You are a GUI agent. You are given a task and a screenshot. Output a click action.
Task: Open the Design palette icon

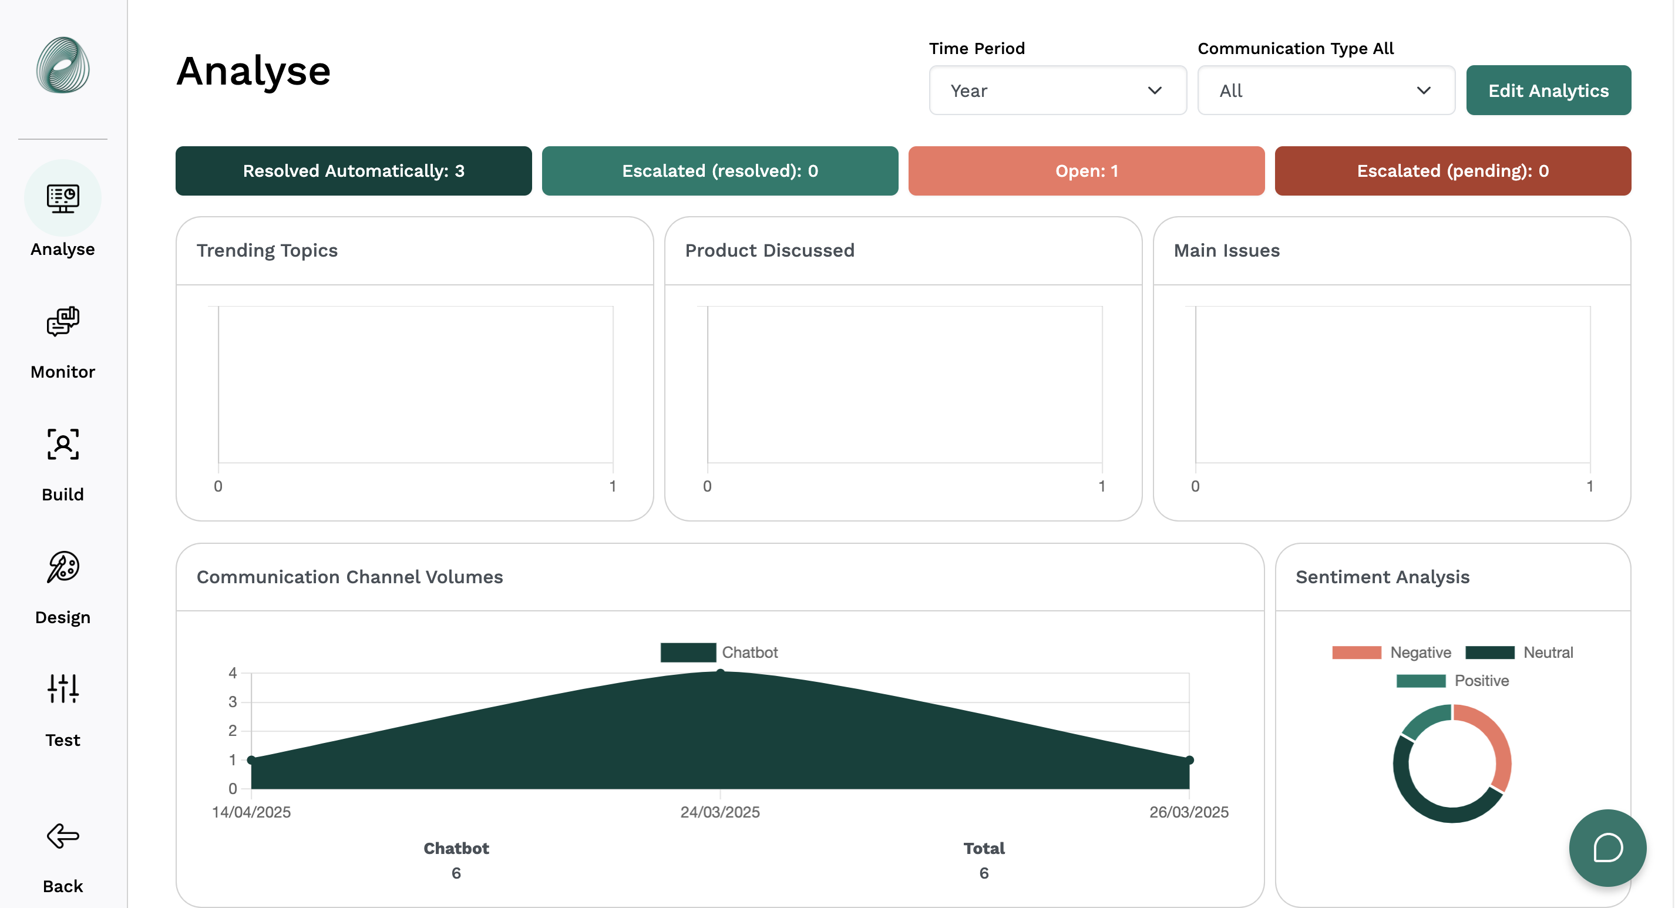(x=63, y=567)
